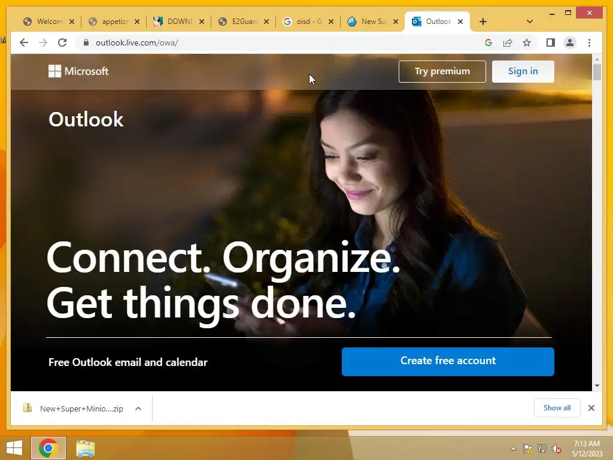Open the Chrome three-dot menu
613x460 pixels.
tap(589, 43)
